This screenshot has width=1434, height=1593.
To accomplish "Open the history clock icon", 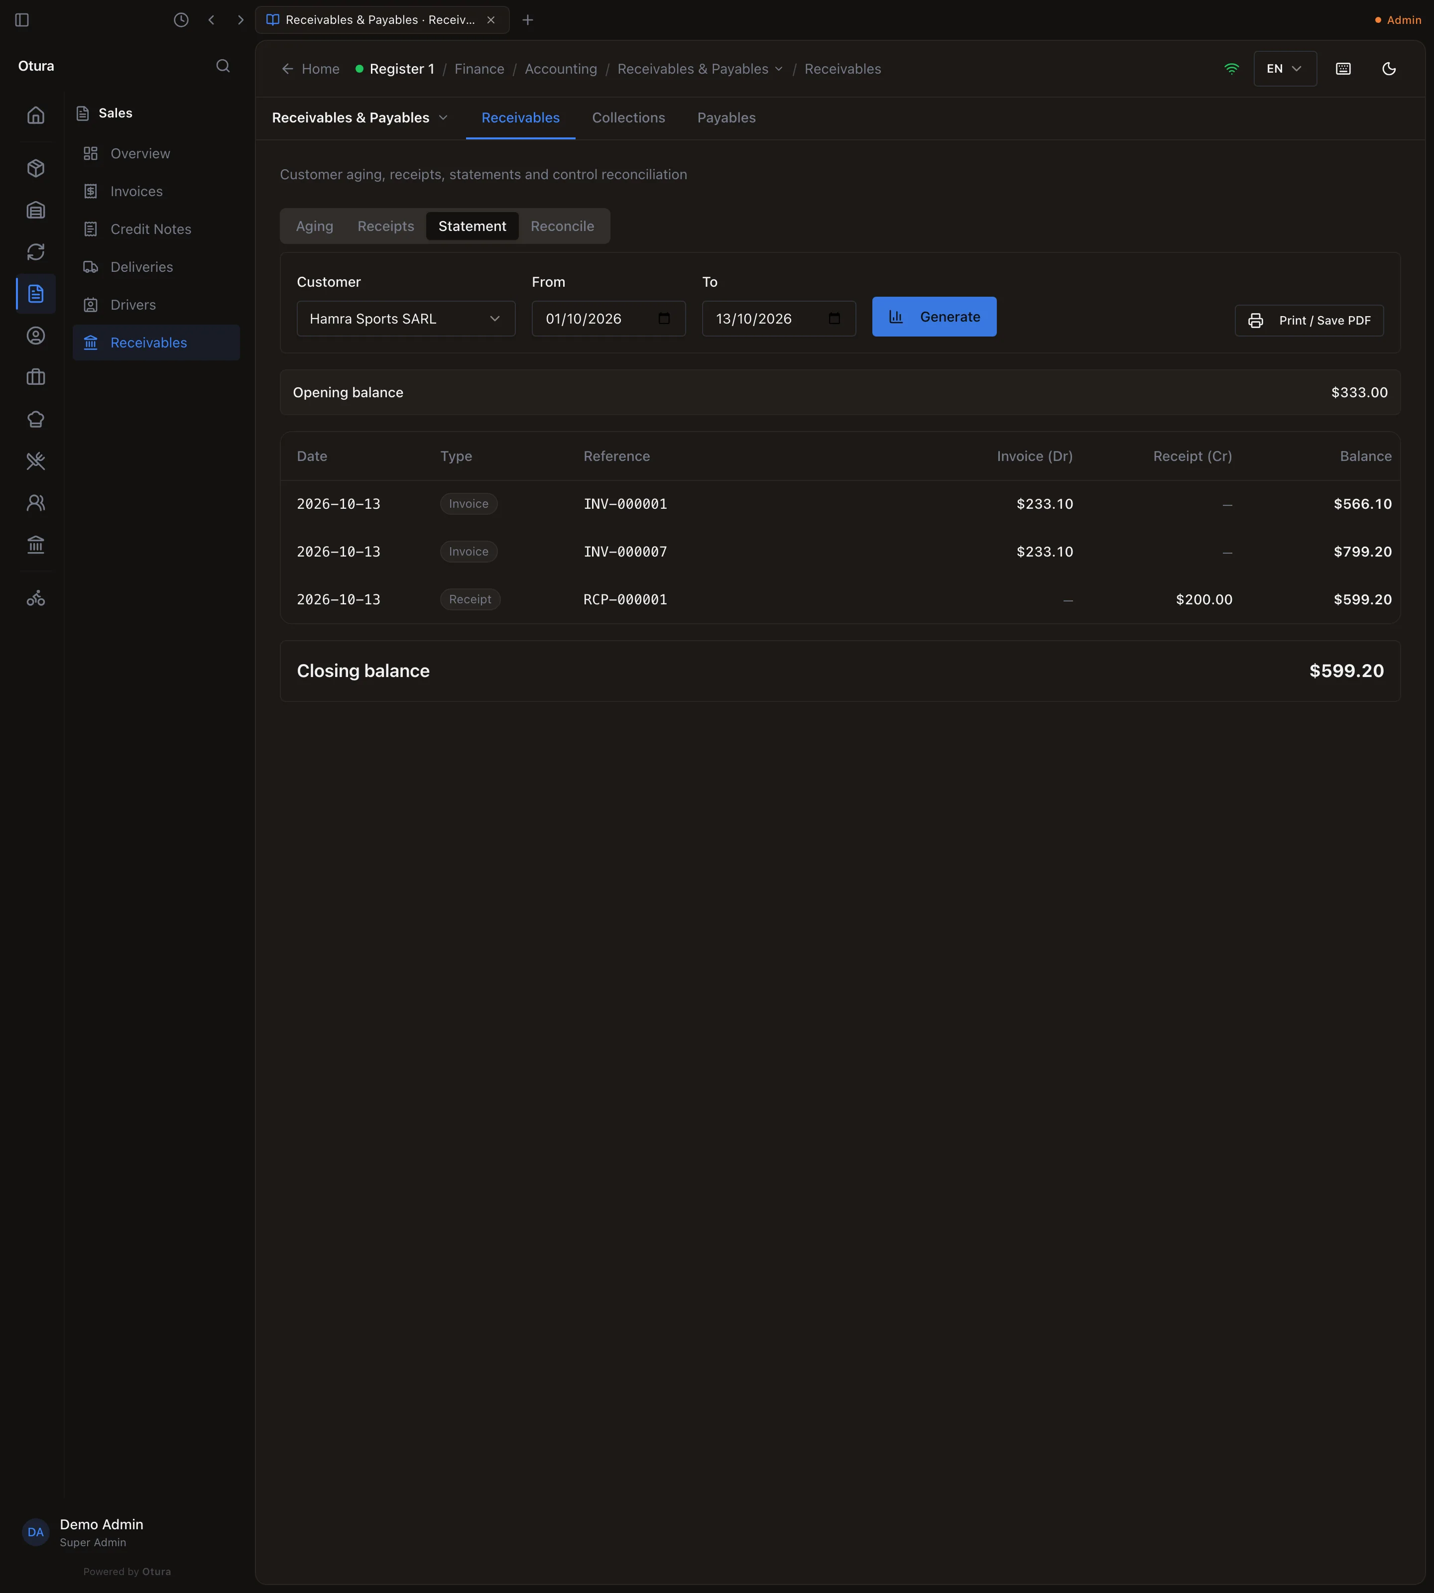I will click(x=181, y=20).
